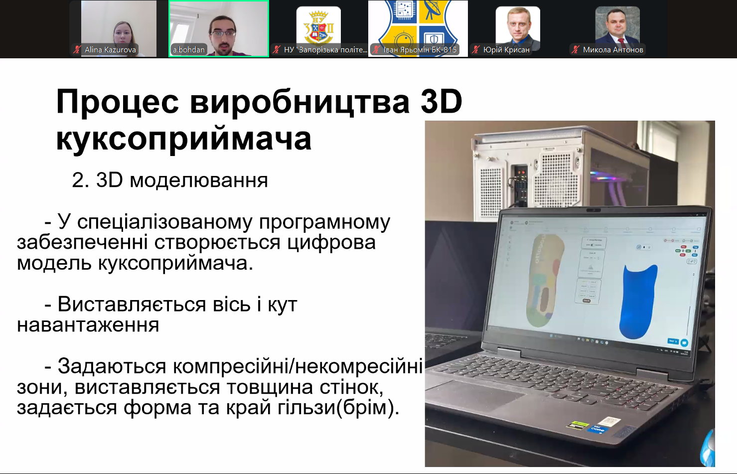
Task: Click the Intel Core sticker on the laptop
Action: click(597, 429)
